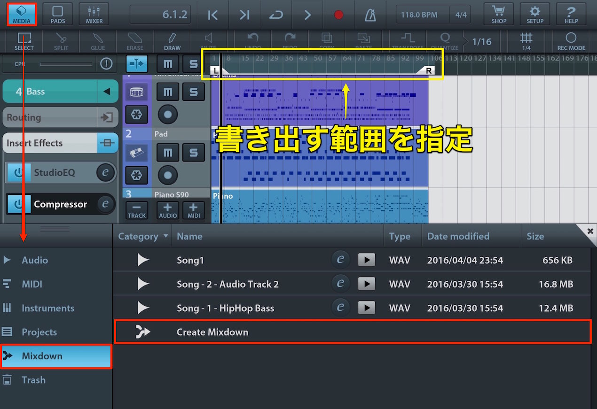Select the Projects media category
Image resolution: width=597 pixels, height=409 pixels.
tap(56, 332)
